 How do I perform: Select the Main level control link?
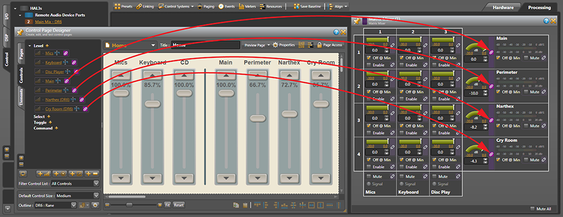point(50,81)
